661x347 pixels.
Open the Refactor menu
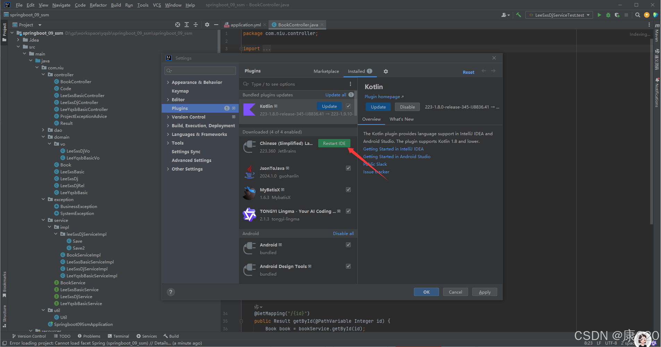tap(98, 5)
